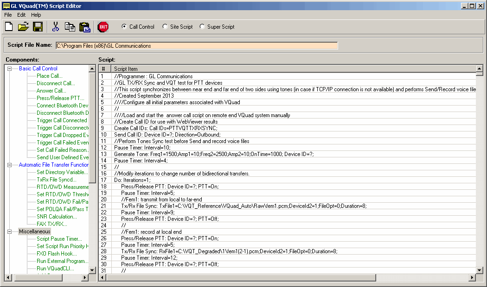
Task: Click the red EXIT stop-sign icon
Action: pos(103,27)
